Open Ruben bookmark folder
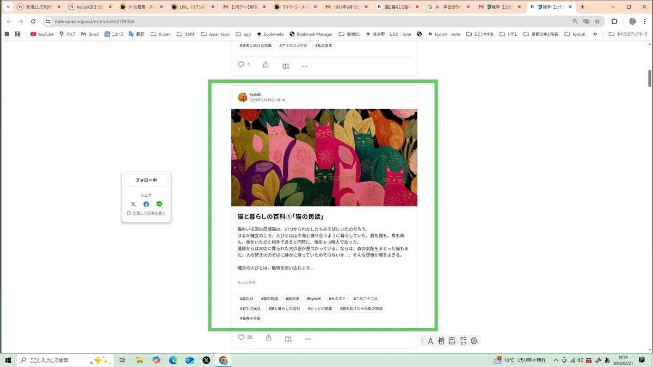The image size is (653, 367). click(x=160, y=34)
